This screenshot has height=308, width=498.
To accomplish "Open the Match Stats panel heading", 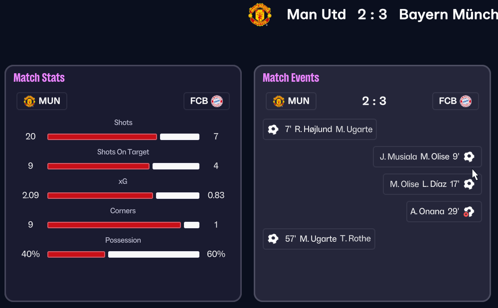I will [39, 78].
